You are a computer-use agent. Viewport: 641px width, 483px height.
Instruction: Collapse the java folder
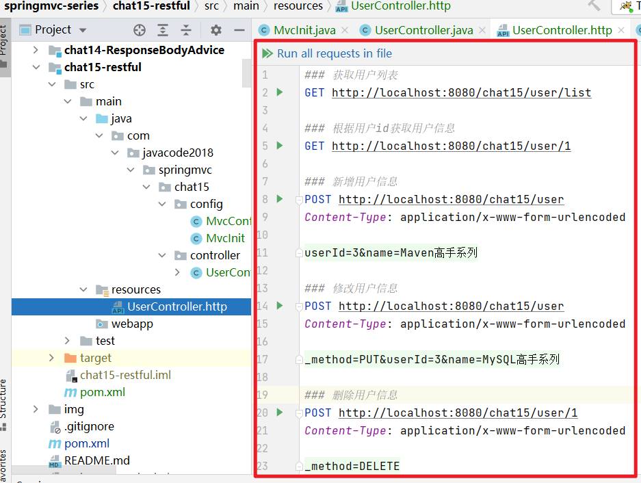(x=83, y=118)
